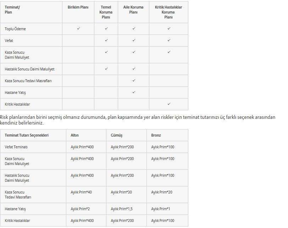
Task: Click Temel Koruma Planı Vefat checkmark
Action: [106, 41]
